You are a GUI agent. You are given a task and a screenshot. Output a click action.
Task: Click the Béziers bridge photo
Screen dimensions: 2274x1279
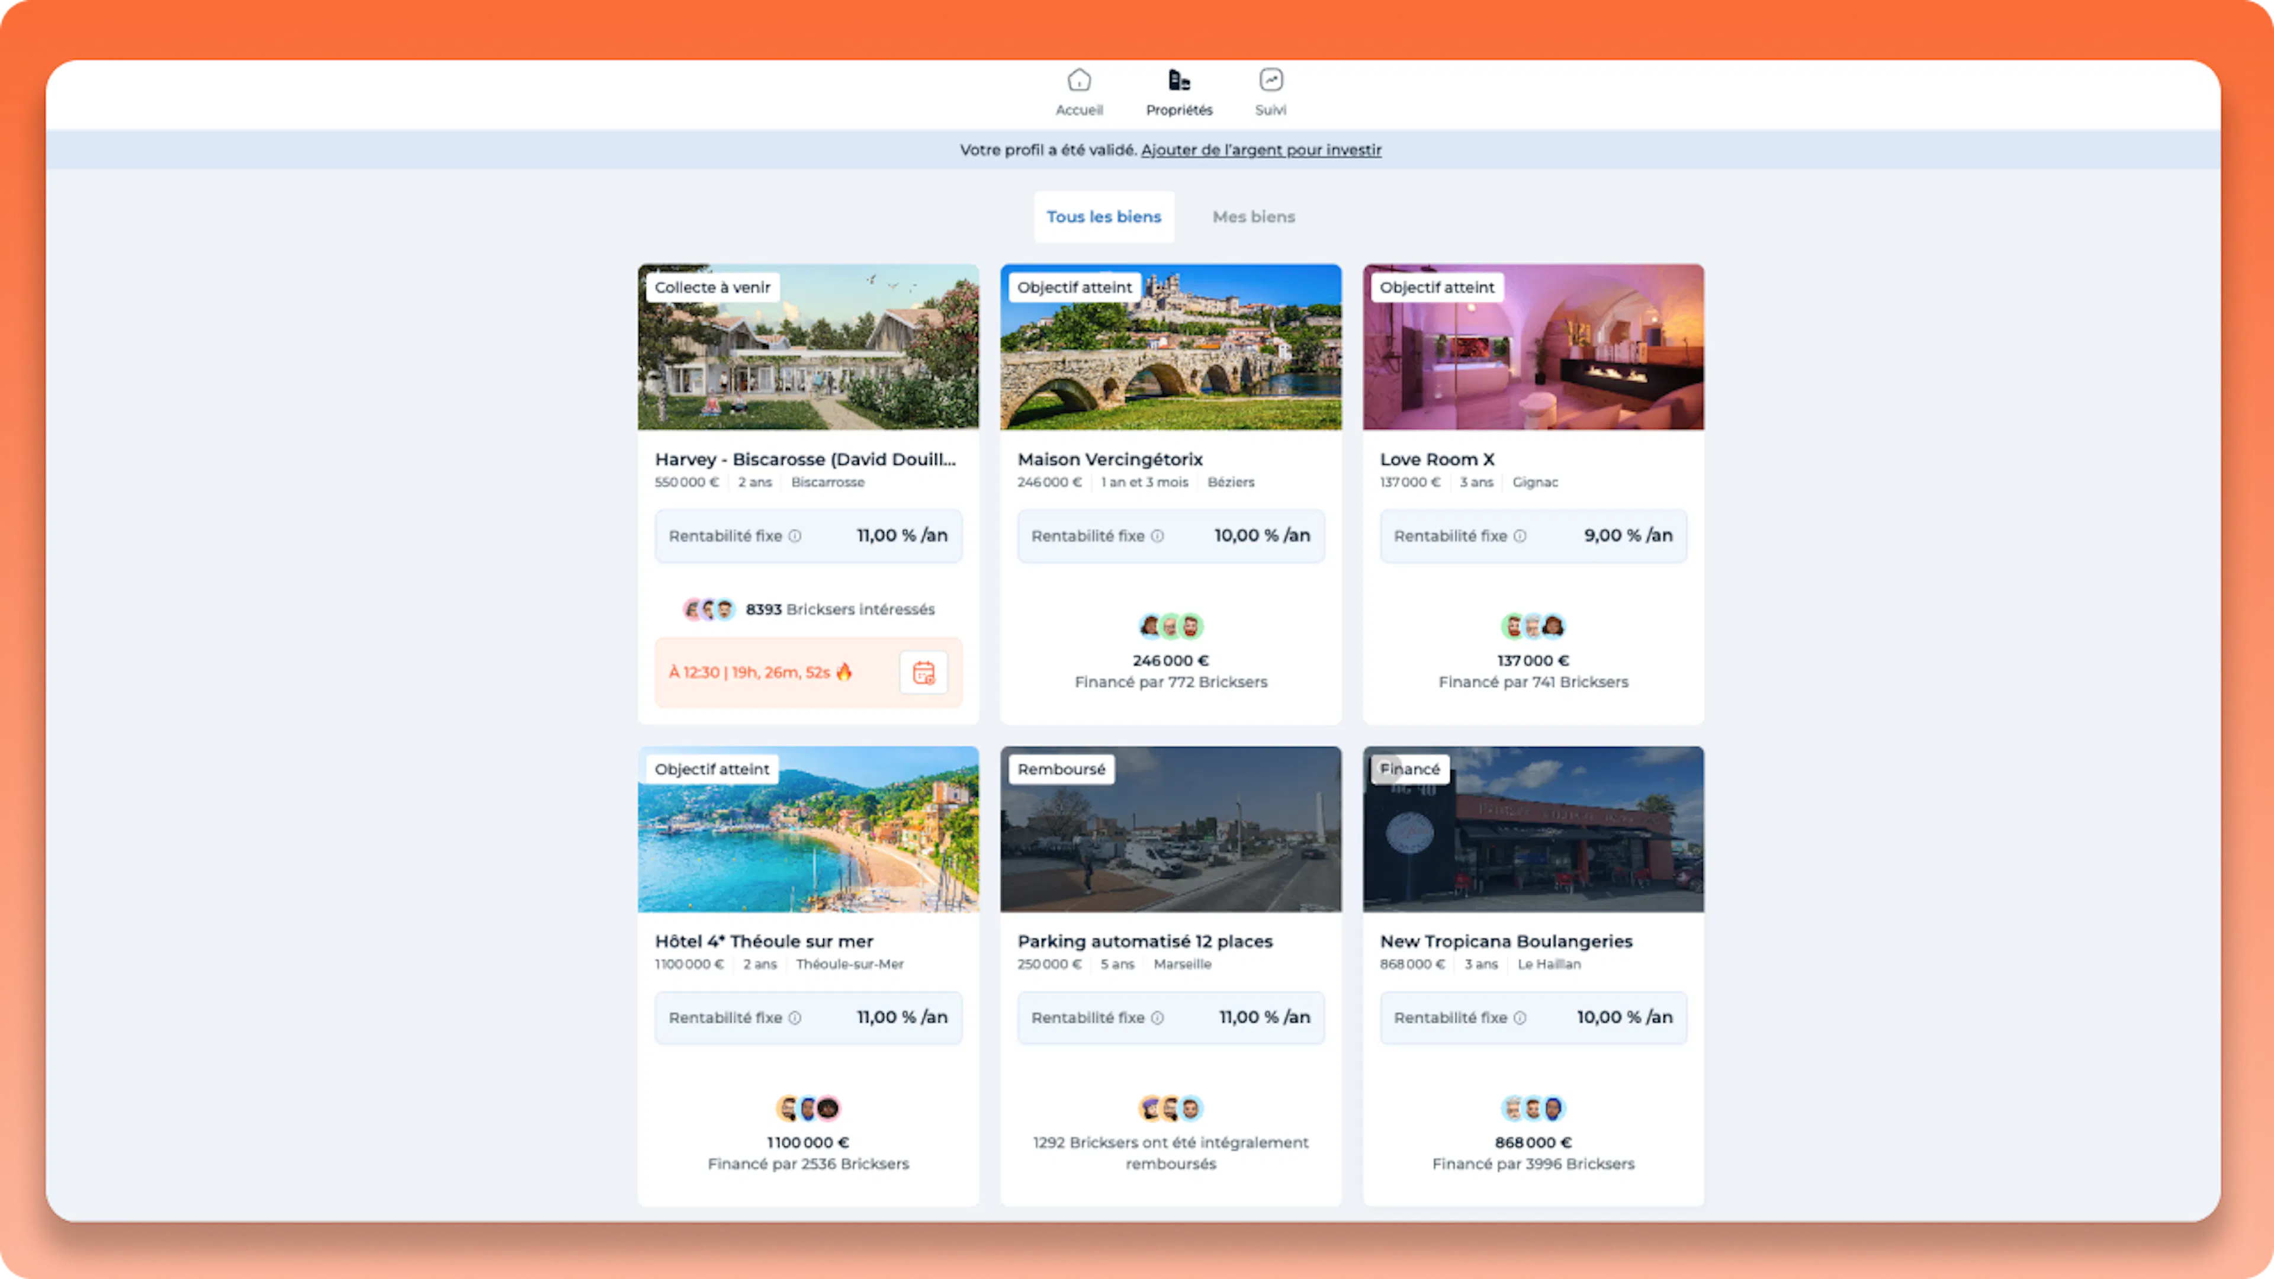tap(1171, 348)
